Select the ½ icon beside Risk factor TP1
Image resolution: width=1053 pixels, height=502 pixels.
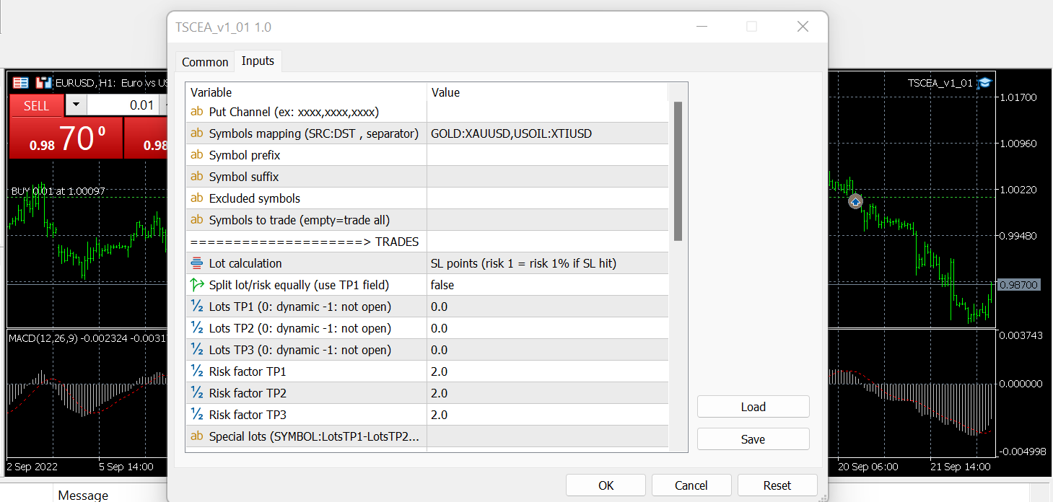click(x=196, y=371)
